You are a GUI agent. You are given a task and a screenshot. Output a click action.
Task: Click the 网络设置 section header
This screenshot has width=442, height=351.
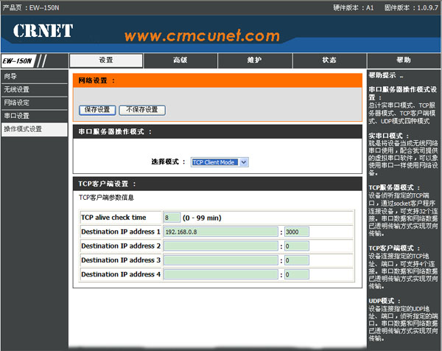pos(217,80)
